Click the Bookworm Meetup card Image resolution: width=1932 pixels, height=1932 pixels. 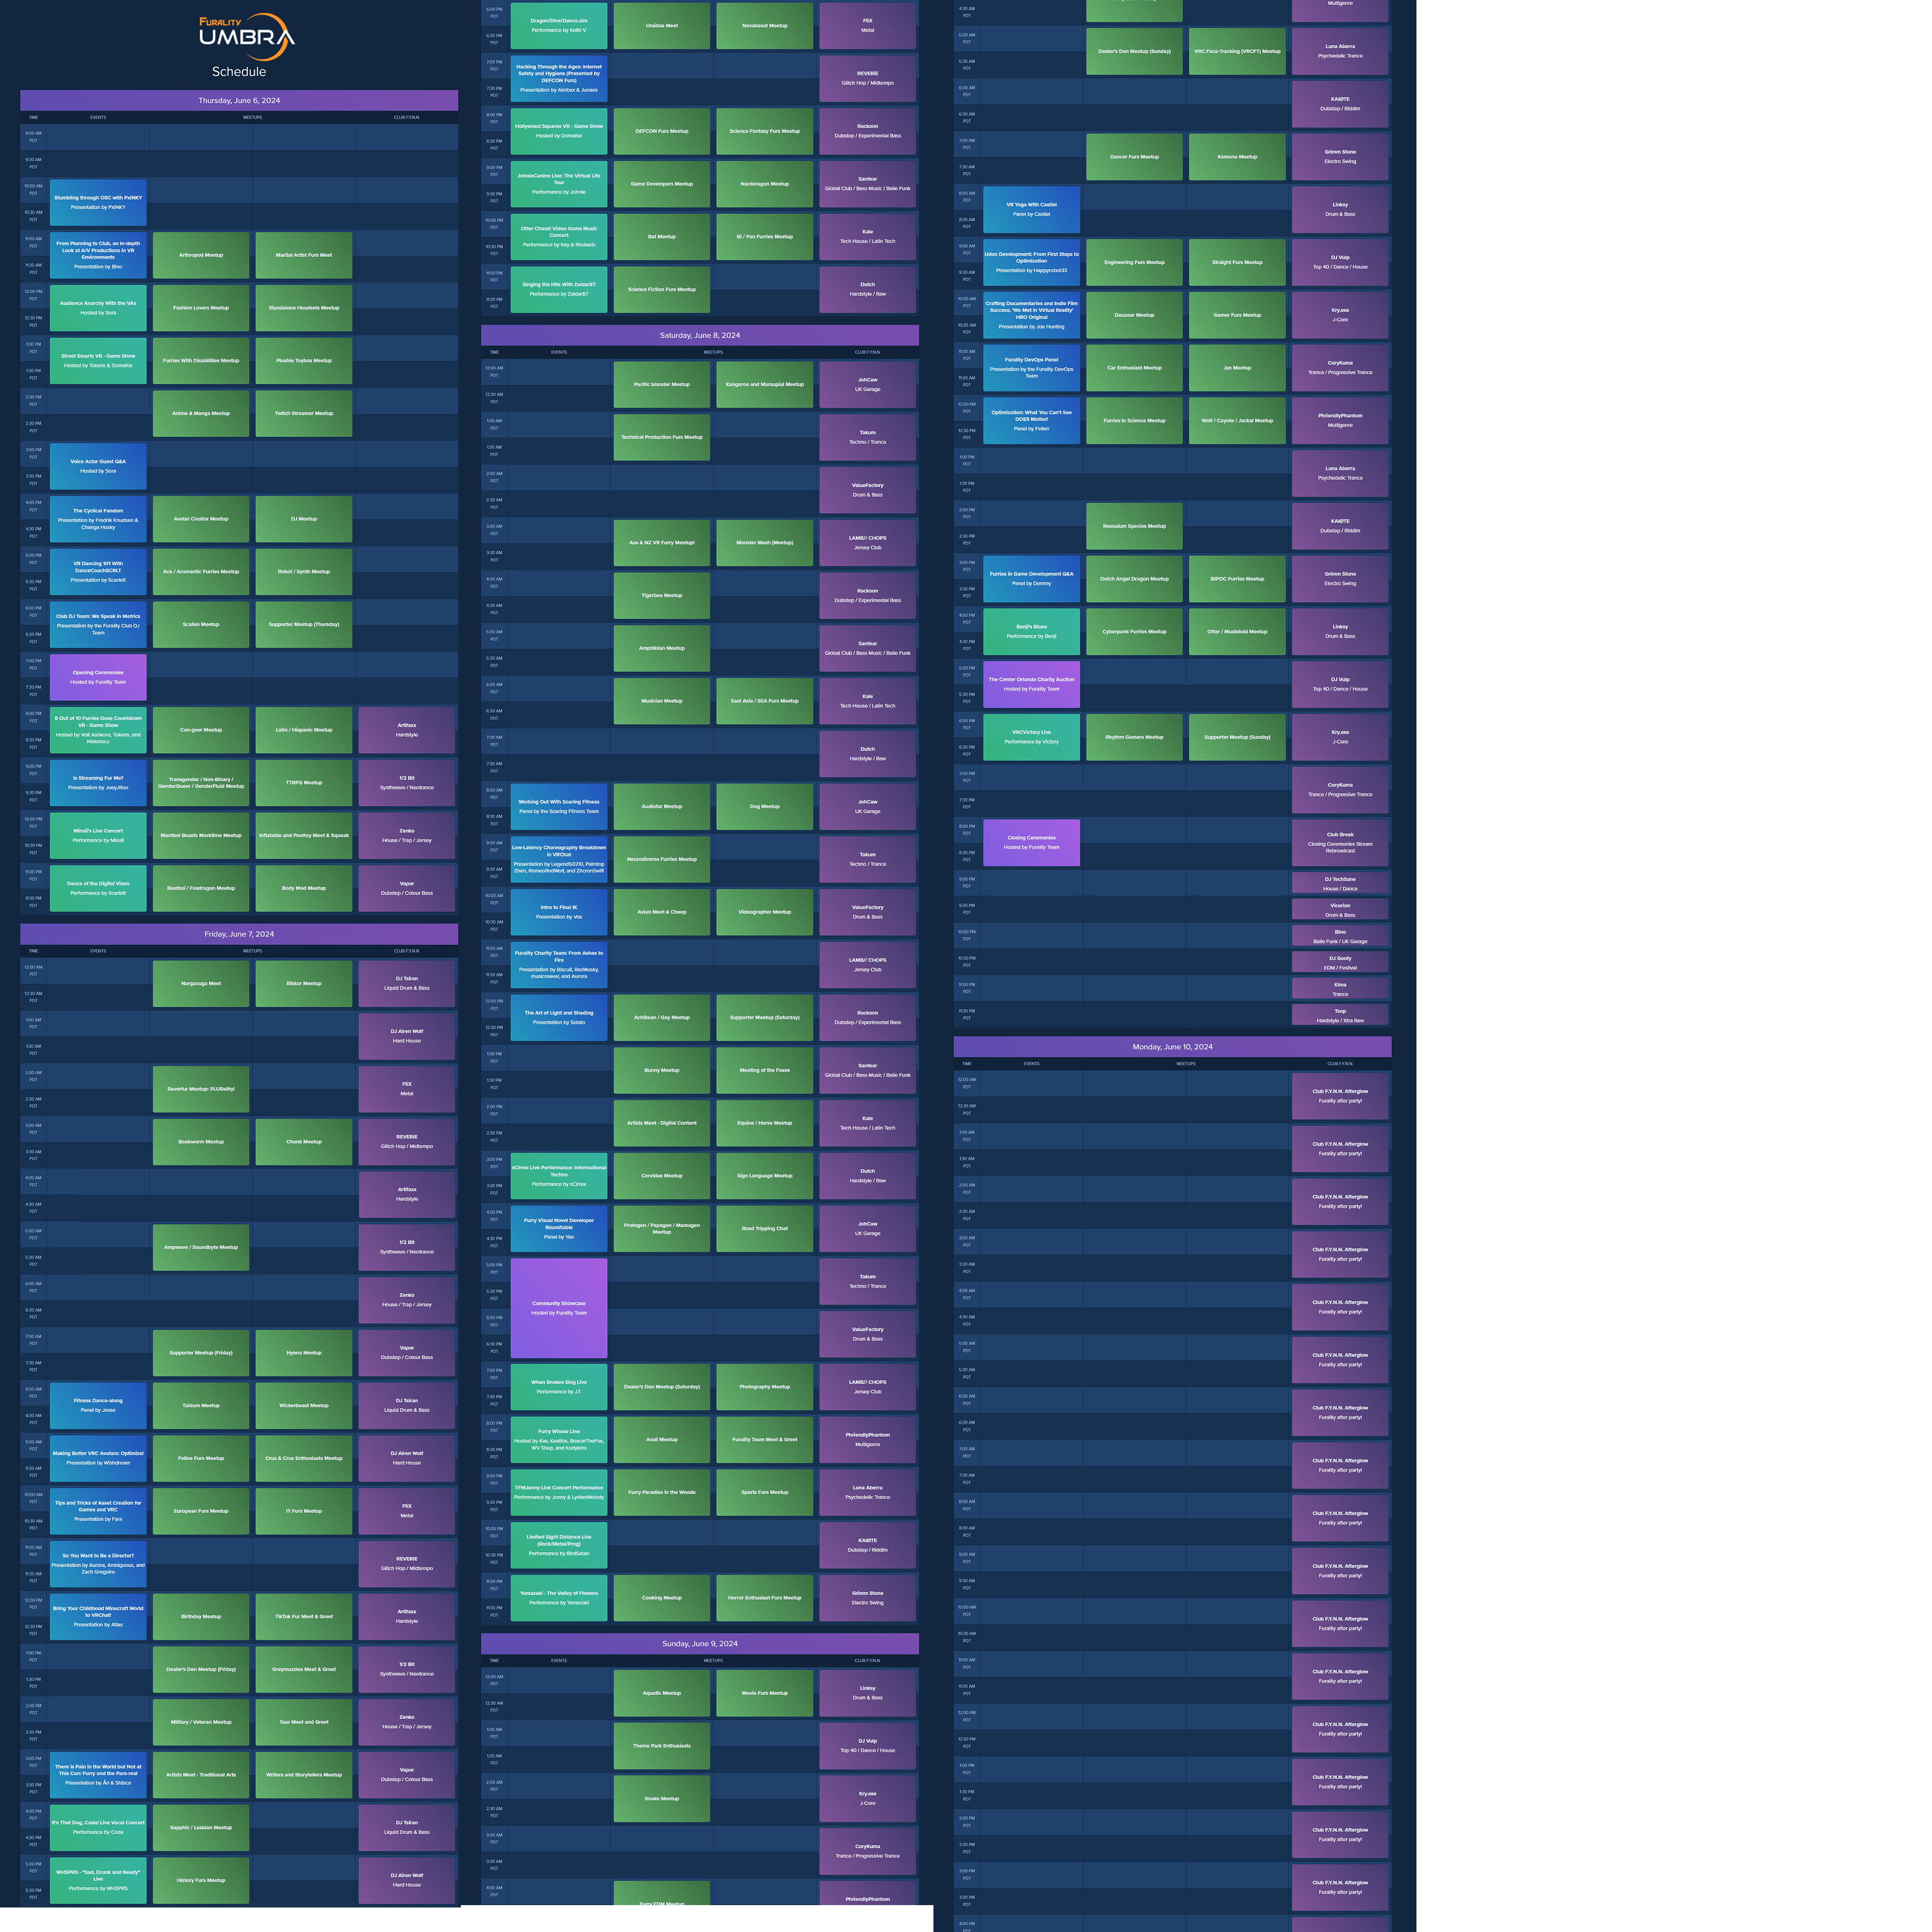[x=201, y=1141]
